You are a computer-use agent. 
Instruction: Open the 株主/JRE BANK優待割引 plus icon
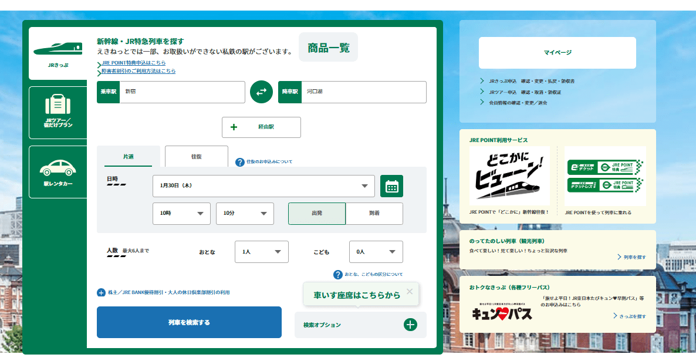tap(101, 292)
